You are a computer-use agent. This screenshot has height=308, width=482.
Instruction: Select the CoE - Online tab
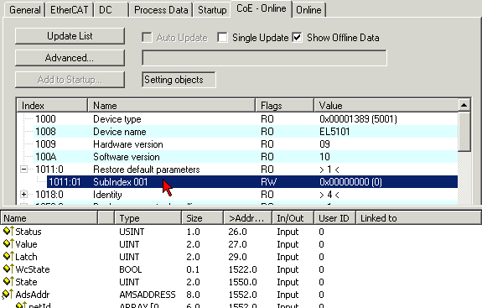click(261, 8)
